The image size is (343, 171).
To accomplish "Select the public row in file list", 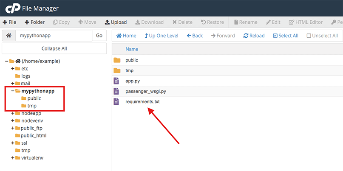I will tap(227, 60).
